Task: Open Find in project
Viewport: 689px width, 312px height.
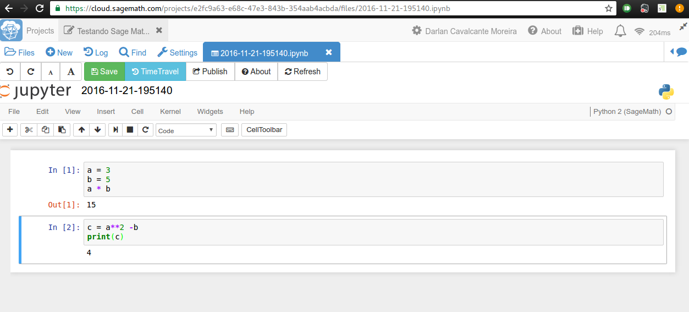Action: [x=133, y=53]
